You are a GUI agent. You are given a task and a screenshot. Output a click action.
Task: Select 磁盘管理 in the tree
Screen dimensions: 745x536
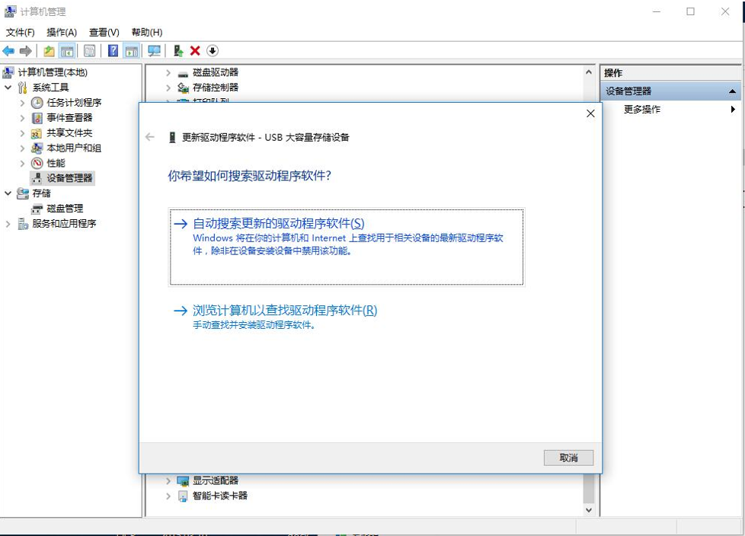click(x=65, y=209)
